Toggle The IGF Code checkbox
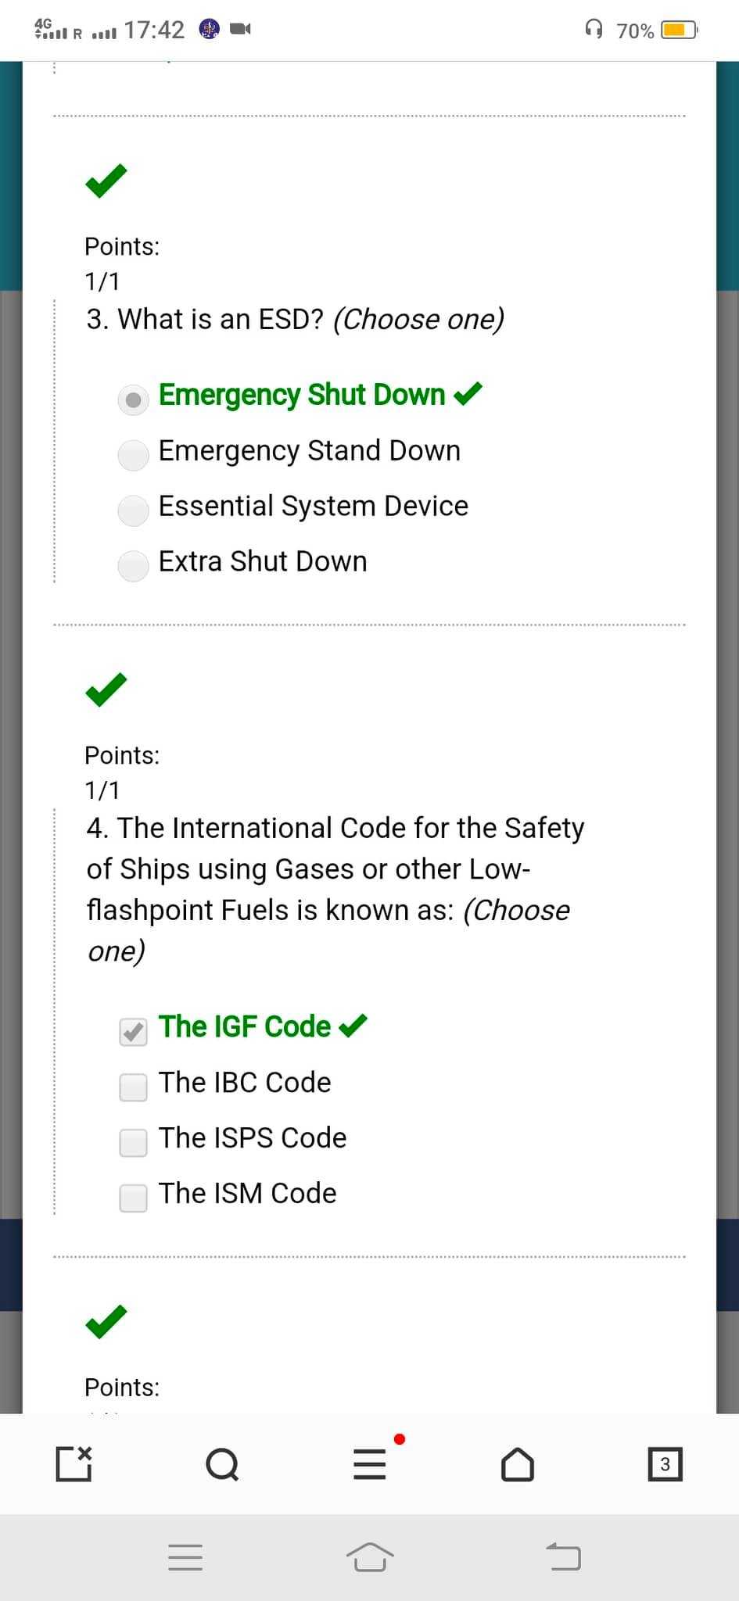The height and width of the screenshot is (1601, 739). point(134,1032)
